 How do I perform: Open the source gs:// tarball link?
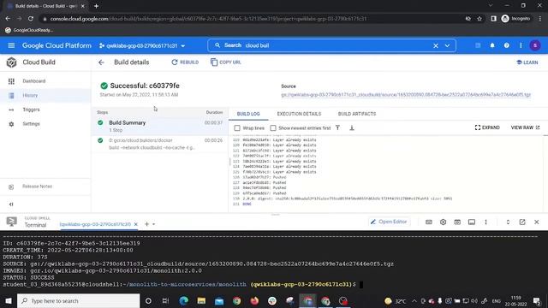(x=406, y=95)
